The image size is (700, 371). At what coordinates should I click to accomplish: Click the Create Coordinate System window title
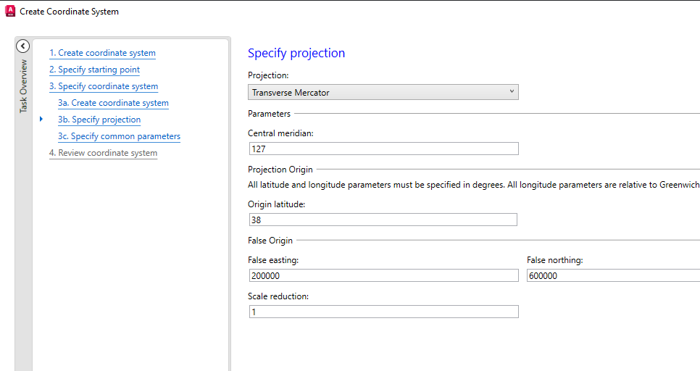click(69, 12)
